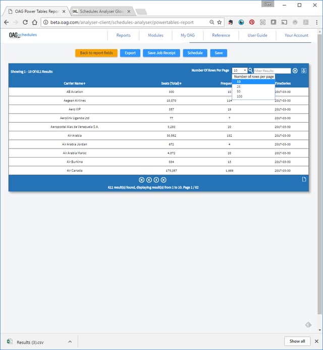Jump to the last results page
The height and width of the screenshot is (350, 323).
(164, 180)
